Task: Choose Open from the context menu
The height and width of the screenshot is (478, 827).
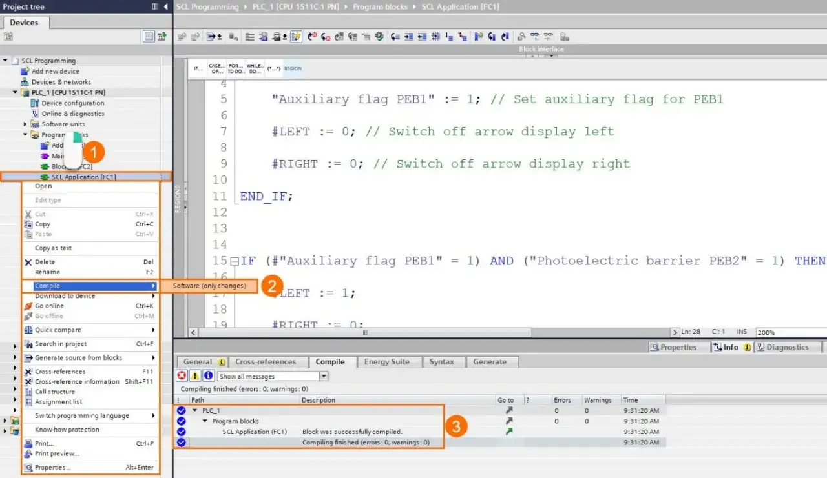Action: click(x=43, y=186)
